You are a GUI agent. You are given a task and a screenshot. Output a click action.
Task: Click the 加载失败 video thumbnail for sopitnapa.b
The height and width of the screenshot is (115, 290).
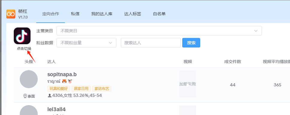(x=188, y=84)
